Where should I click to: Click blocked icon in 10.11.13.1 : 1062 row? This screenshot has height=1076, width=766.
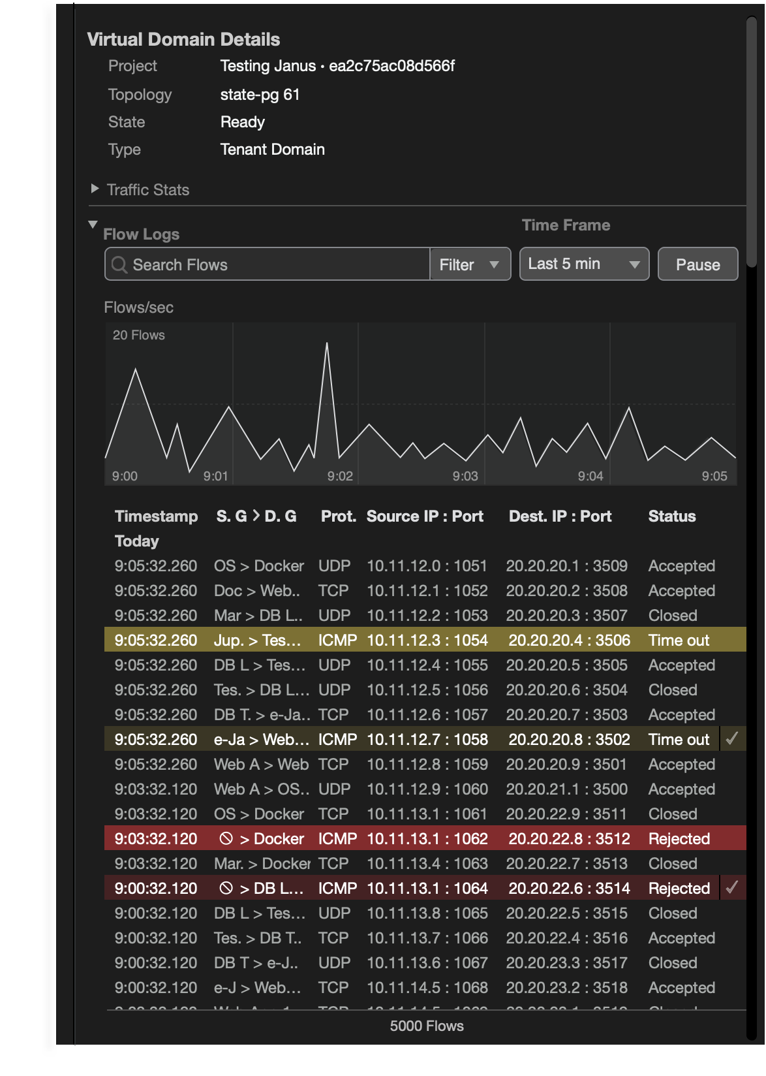pyautogui.click(x=226, y=838)
